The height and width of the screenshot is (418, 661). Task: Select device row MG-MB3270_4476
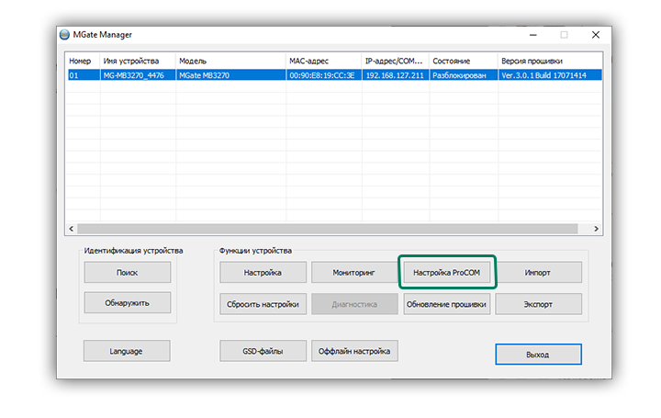138,75
